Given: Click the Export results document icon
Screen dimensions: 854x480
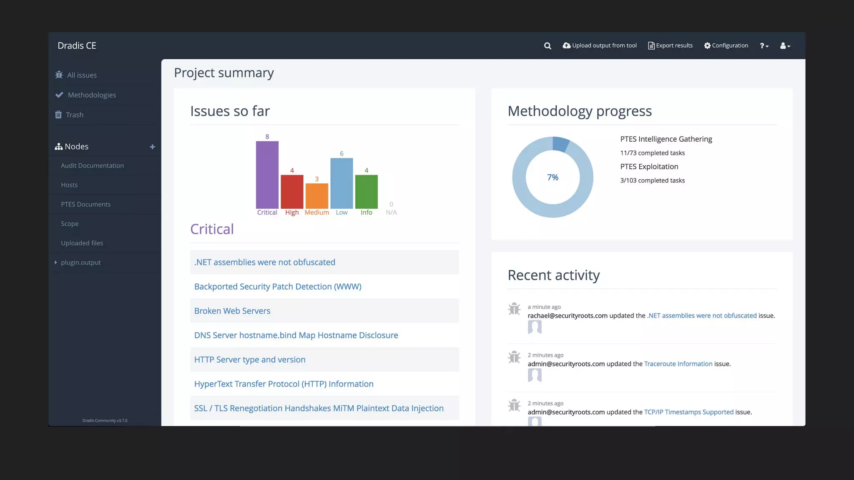Looking at the screenshot, I should pyautogui.click(x=651, y=45).
